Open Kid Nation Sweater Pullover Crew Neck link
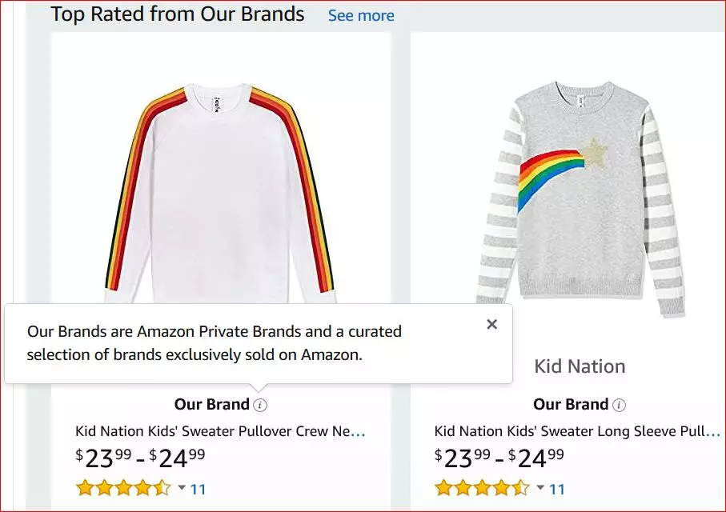This screenshot has width=726, height=512. [220, 431]
